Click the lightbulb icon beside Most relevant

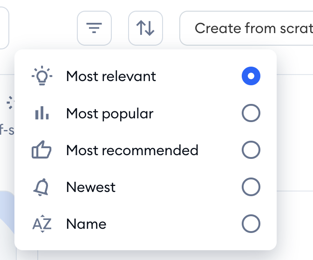[x=42, y=75]
